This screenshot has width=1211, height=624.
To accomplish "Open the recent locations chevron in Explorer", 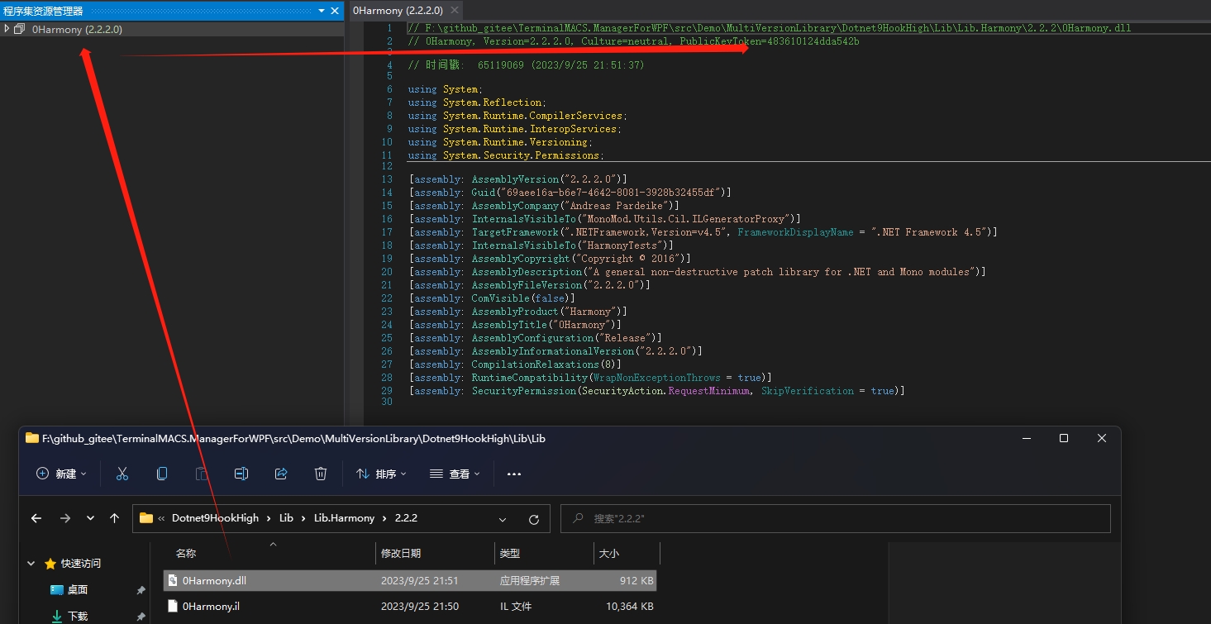I will [90, 519].
